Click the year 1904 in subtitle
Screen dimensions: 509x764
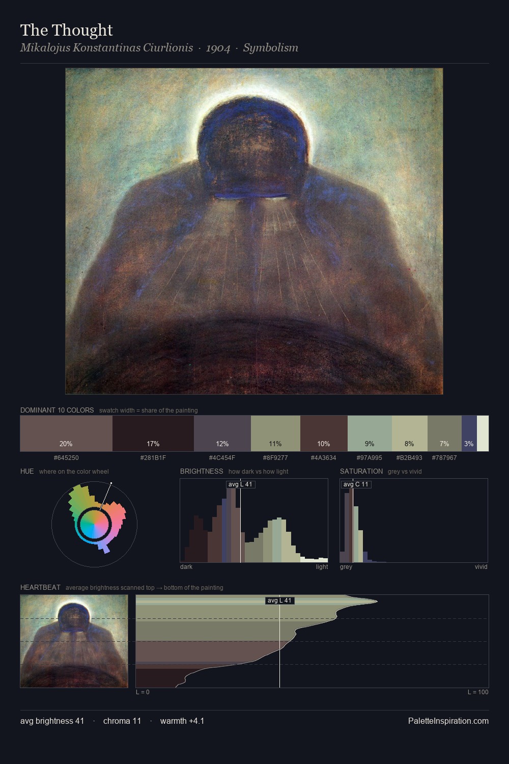pyautogui.click(x=218, y=48)
